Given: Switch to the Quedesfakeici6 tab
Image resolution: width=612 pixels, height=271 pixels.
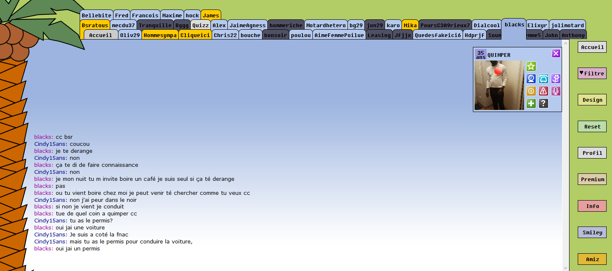Looking at the screenshot, I should pyautogui.click(x=438, y=35).
